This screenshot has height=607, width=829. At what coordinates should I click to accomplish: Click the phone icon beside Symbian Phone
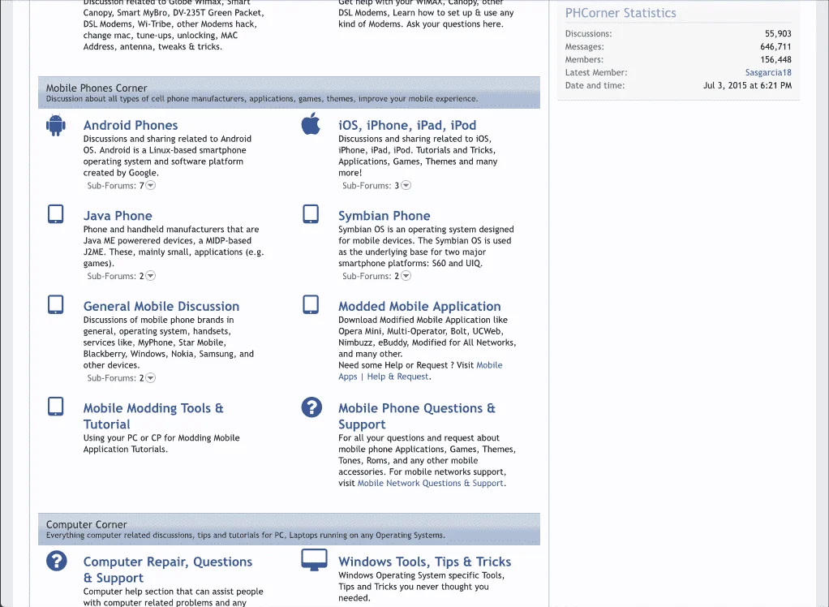311,214
